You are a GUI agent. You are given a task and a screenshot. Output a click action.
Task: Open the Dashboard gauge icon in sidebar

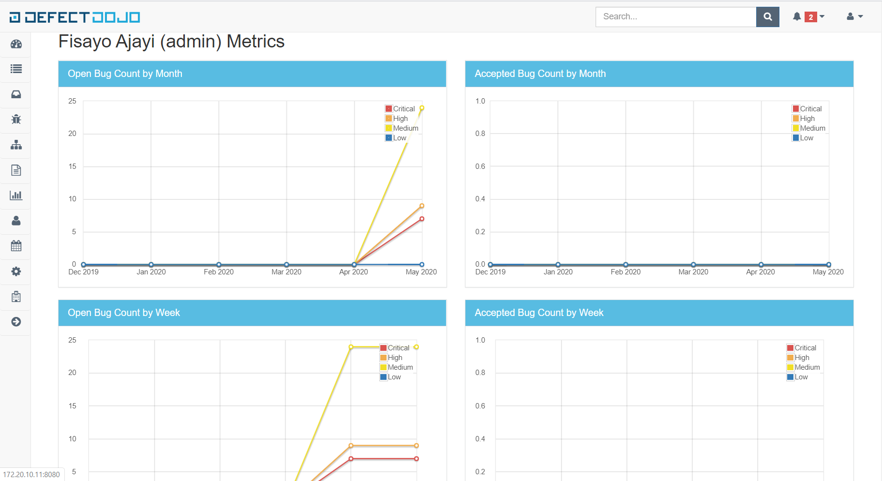16,44
